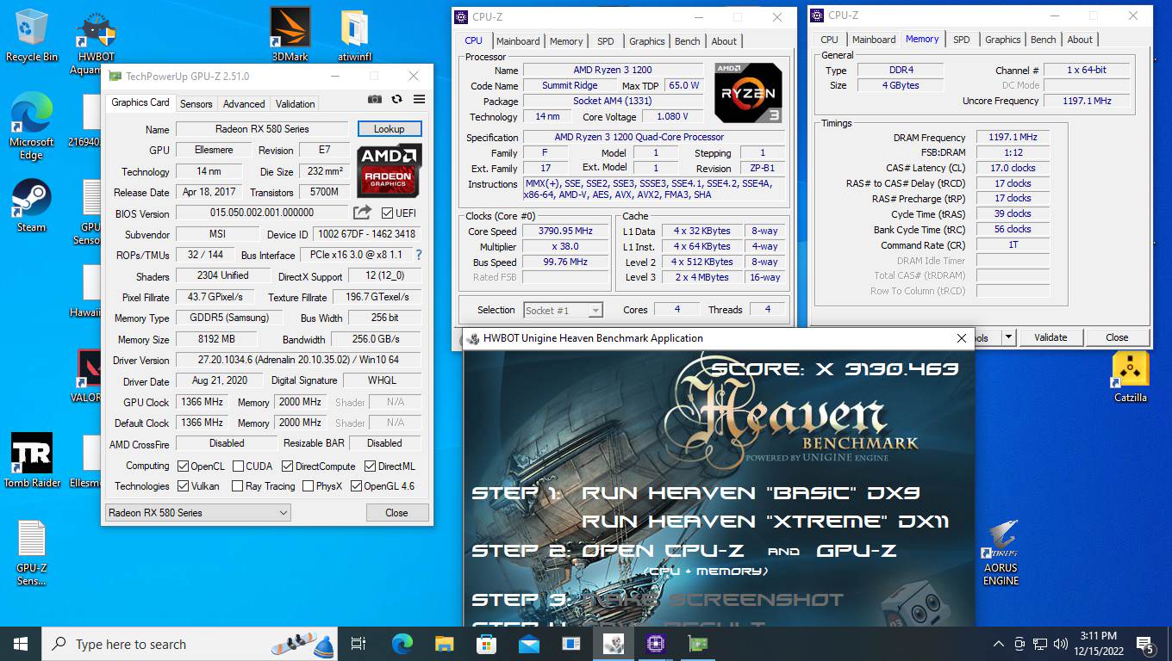The height and width of the screenshot is (661, 1172).
Task: Click the BIOS export share icon in GPU-Z
Action: [362, 213]
